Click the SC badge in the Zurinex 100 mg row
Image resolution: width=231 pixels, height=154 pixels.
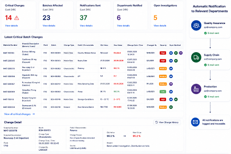point(176,53)
